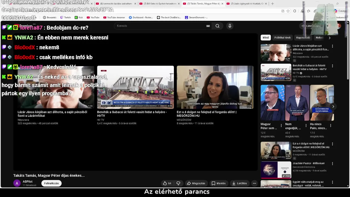Open options menu for Gubacsi út sidebar video
The image size is (350, 197).
(332, 66)
